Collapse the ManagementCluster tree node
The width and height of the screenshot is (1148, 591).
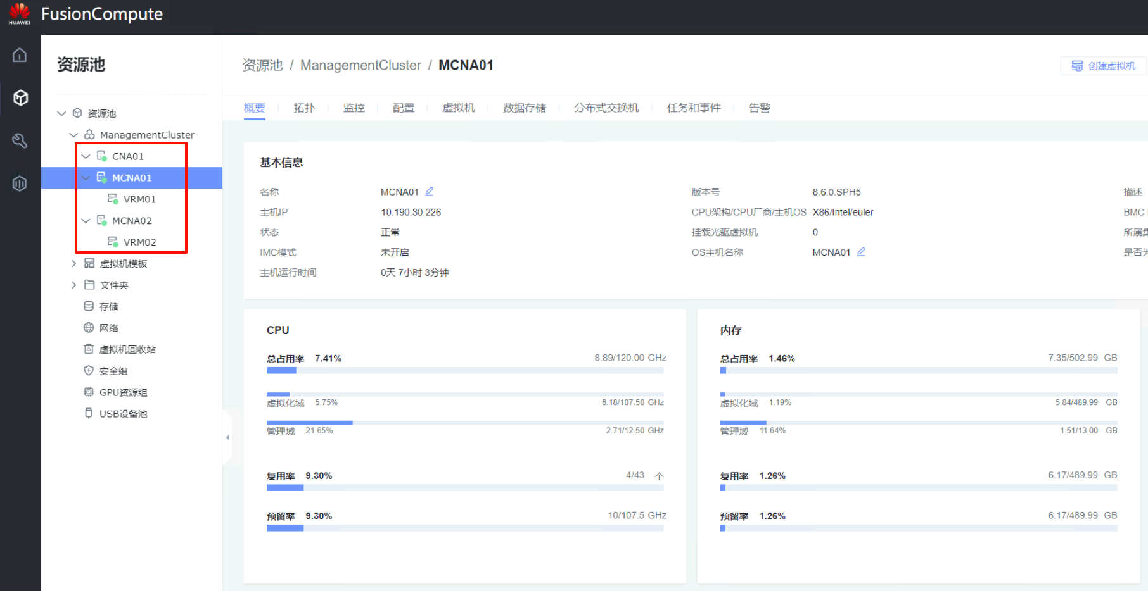click(x=73, y=135)
